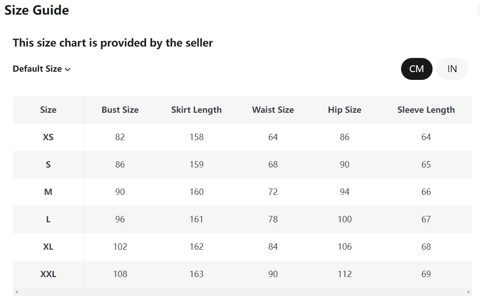
Task: Click the XXL hip size value 112
Action: pos(344,274)
